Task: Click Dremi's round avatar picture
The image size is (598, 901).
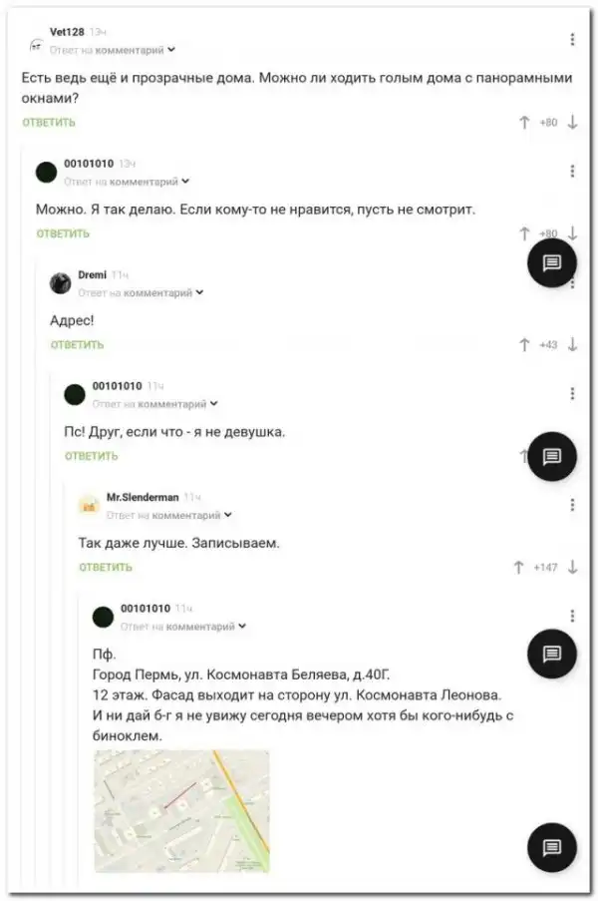Action: pos(60,282)
